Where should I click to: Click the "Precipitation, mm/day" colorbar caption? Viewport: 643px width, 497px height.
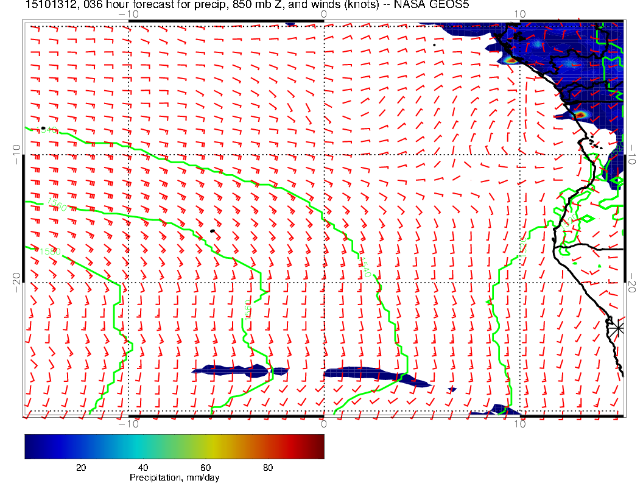click(x=174, y=478)
